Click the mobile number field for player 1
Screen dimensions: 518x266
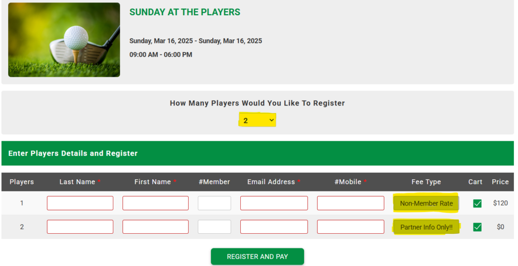351,203
